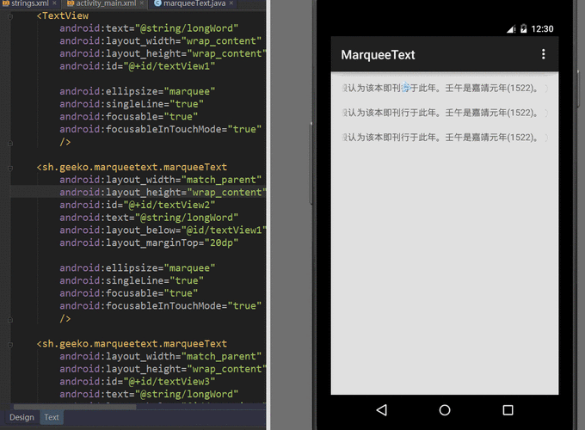Switch to the Design view tab
The width and height of the screenshot is (585, 430).
tap(22, 417)
